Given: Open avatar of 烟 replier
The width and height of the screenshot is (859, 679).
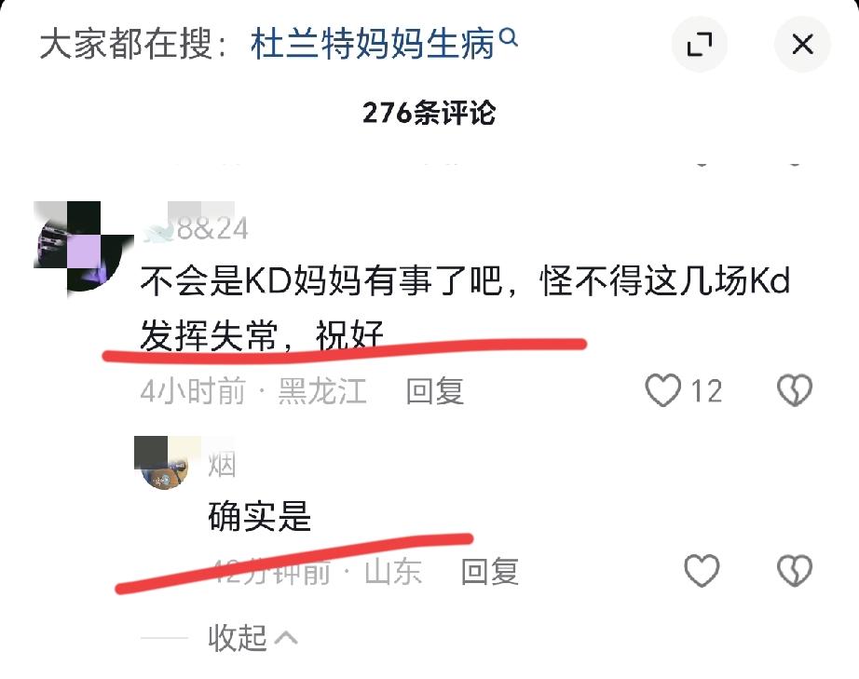Looking at the screenshot, I should point(166,463).
